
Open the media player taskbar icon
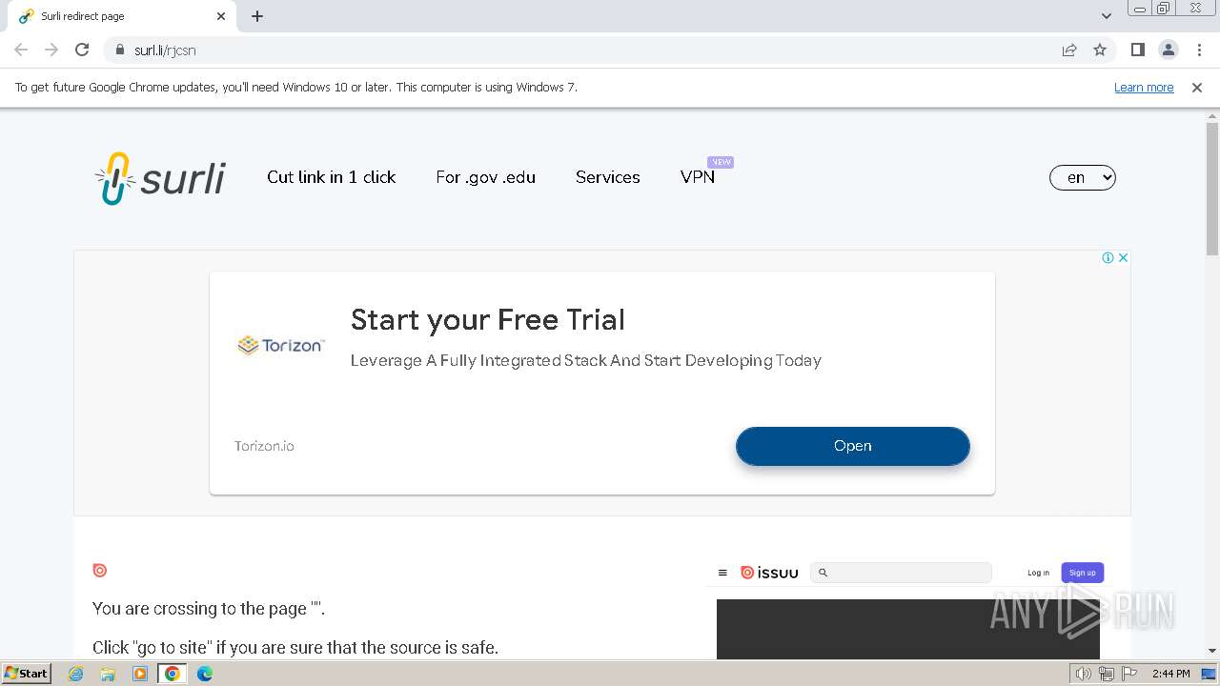[x=140, y=674]
